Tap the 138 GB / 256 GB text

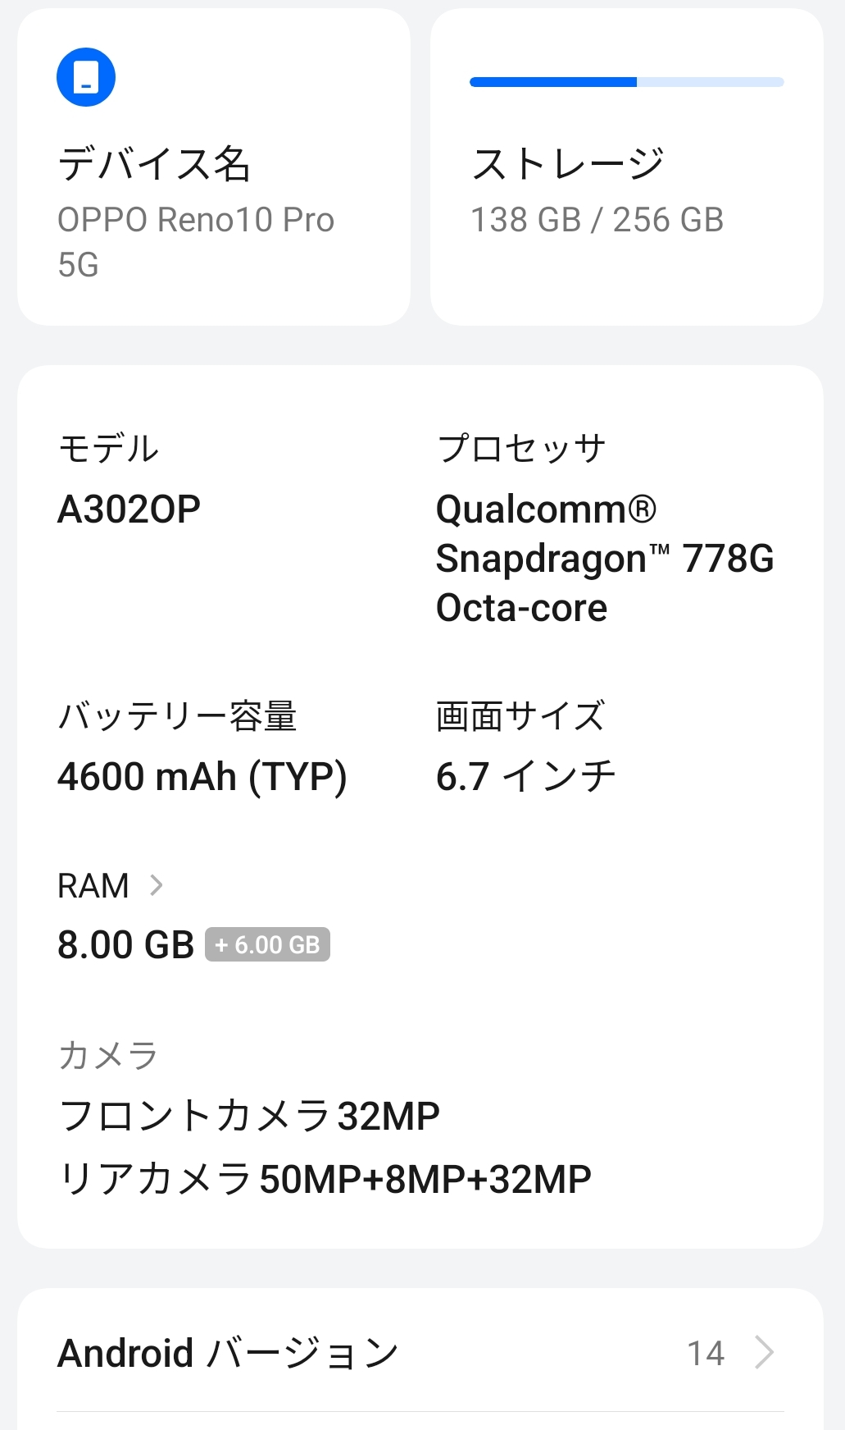(x=597, y=220)
